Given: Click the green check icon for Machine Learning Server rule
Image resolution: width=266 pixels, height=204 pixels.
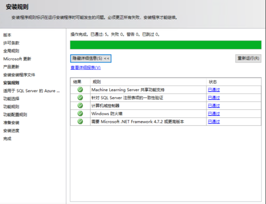Looking at the screenshot, I should coord(80,90).
